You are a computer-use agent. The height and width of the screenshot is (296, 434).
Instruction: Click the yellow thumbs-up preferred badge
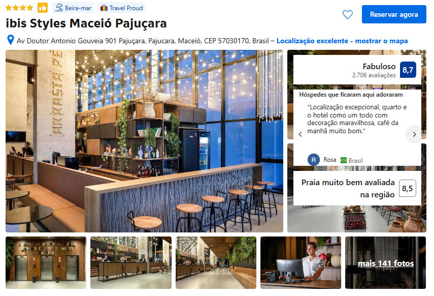point(43,8)
